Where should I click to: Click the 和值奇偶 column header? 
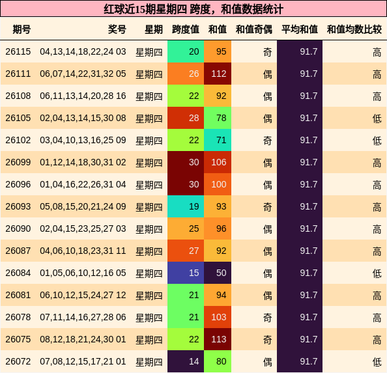254,29
